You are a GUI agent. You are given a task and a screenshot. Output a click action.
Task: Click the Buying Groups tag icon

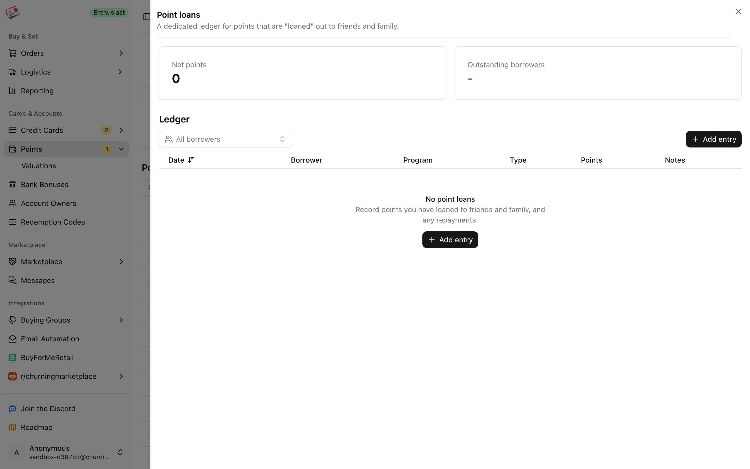pyautogui.click(x=12, y=320)
